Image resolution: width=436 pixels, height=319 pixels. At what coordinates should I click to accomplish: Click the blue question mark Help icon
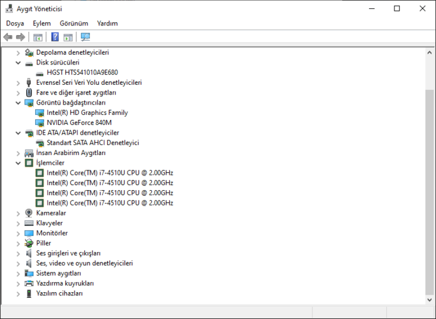55,36
